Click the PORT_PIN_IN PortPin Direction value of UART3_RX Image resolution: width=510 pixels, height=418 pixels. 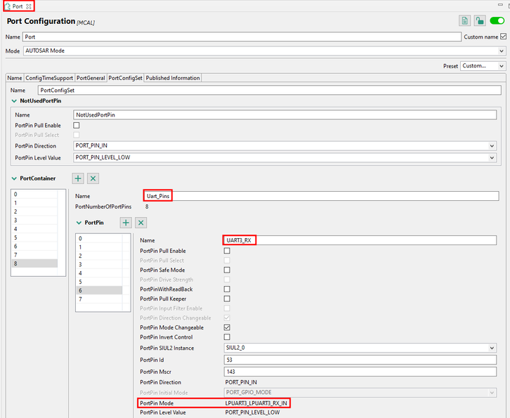(x=241, y=382)
